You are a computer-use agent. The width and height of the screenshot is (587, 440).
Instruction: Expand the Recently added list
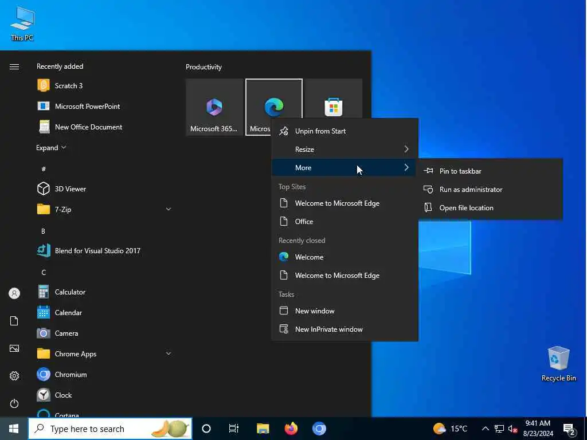(51, 147)
